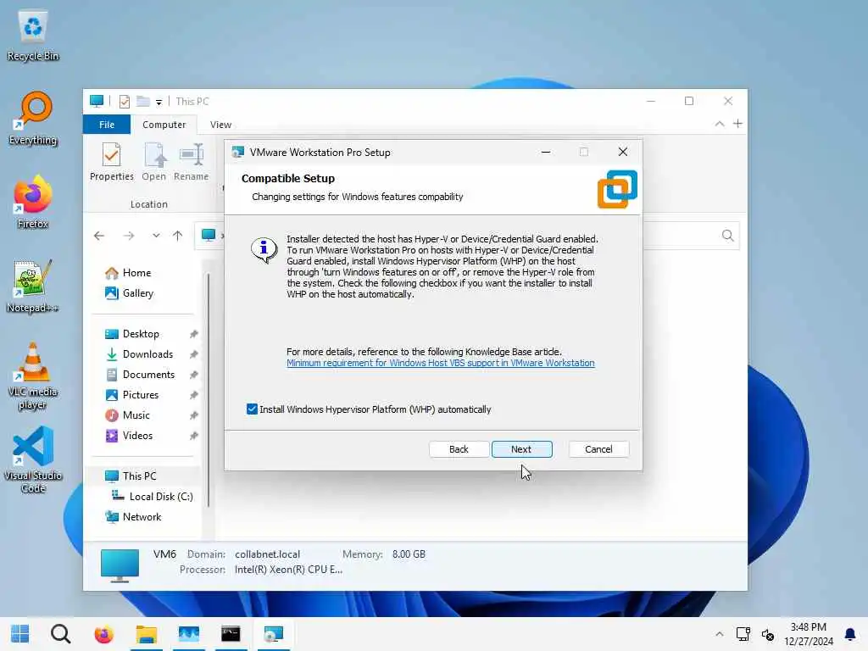Uncheck Install Windows Hypervisor Platform automatically checkbox
The height and width of the screenshot is (651, 868).
tap(252, 409)
